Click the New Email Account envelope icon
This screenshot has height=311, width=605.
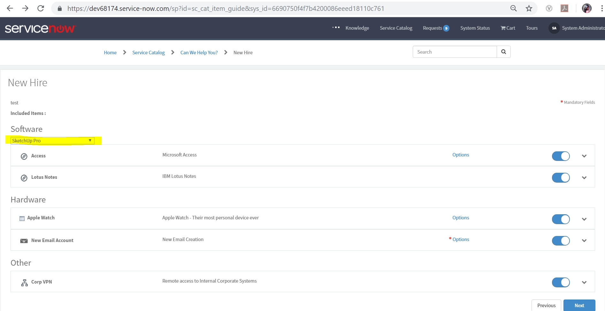coord(24,241)
